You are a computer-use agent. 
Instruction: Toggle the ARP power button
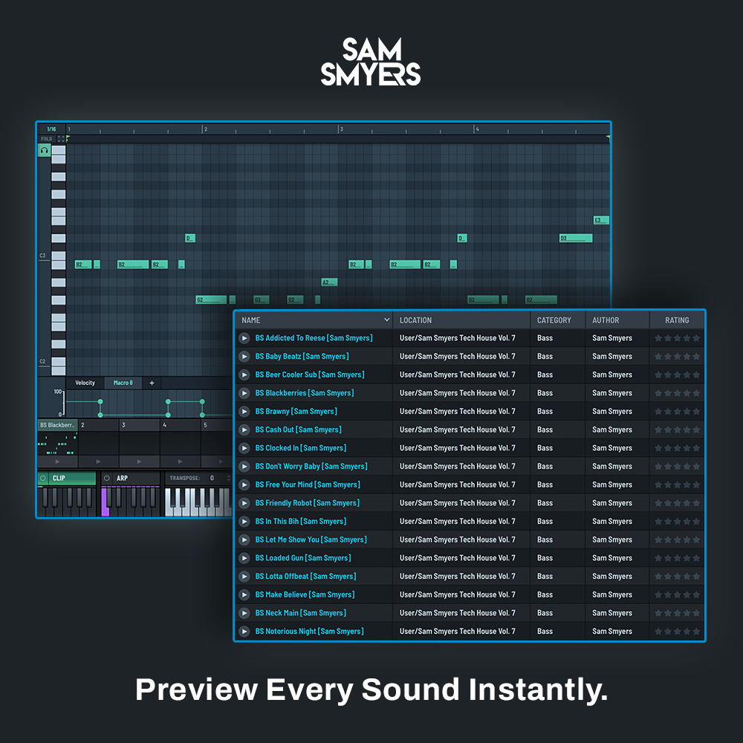(106, 478)
